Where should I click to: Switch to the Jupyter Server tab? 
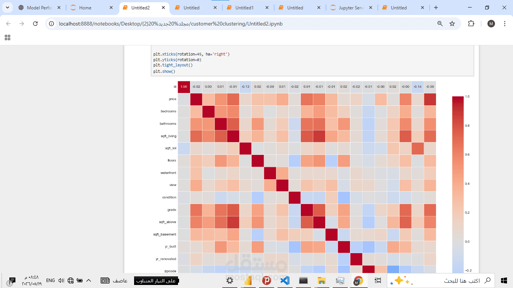point(352,7)
